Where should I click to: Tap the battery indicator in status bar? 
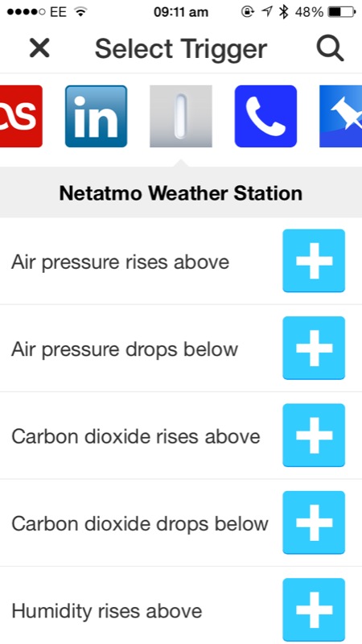[341, 12]
